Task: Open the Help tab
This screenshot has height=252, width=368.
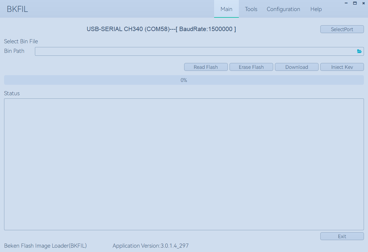Action: [x=316, y=9]
